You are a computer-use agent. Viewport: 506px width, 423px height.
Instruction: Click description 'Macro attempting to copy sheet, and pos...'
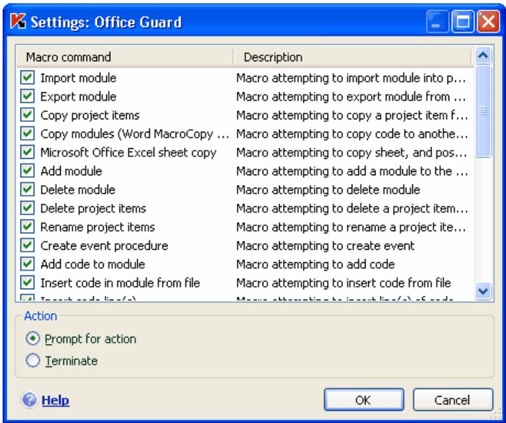[x=352, y=153]
